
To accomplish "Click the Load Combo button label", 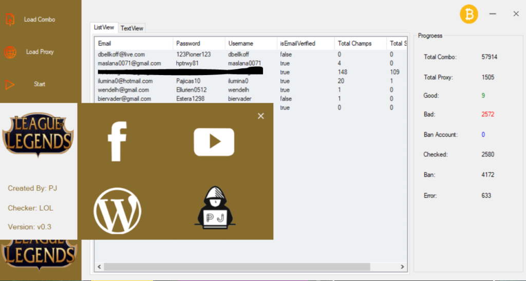I will pyautogui.click(x=40, y=20).
